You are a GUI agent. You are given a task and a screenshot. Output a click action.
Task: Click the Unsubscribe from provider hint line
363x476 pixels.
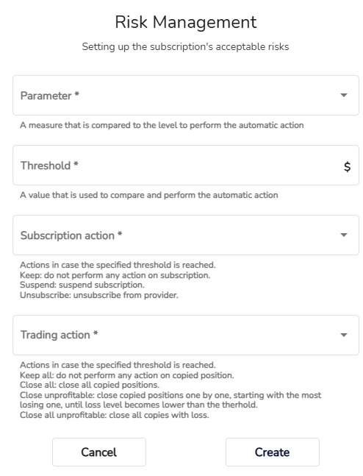point(99,295)
